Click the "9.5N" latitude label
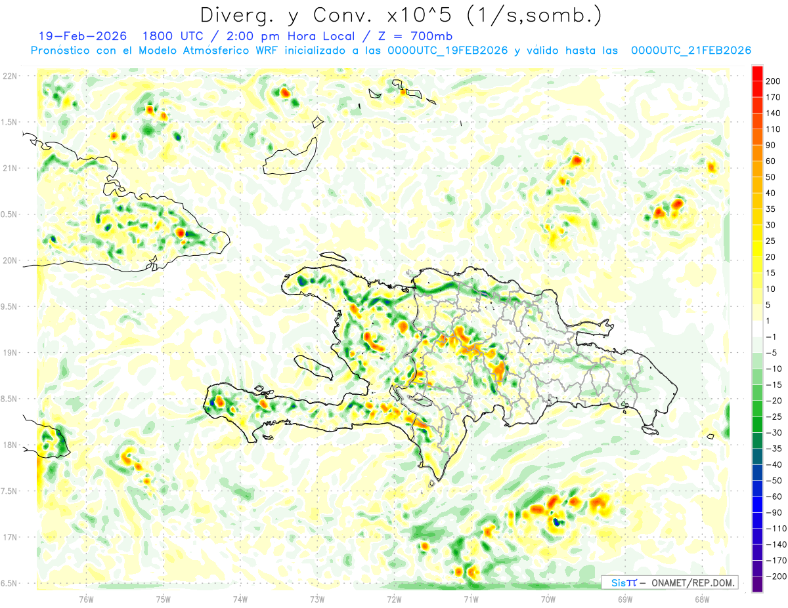The height and width of the screenshot is (608, 788). coord(10,307)
